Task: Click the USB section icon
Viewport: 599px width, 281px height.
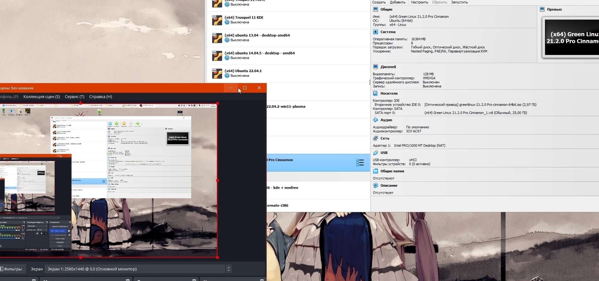Action: point(376,153)
